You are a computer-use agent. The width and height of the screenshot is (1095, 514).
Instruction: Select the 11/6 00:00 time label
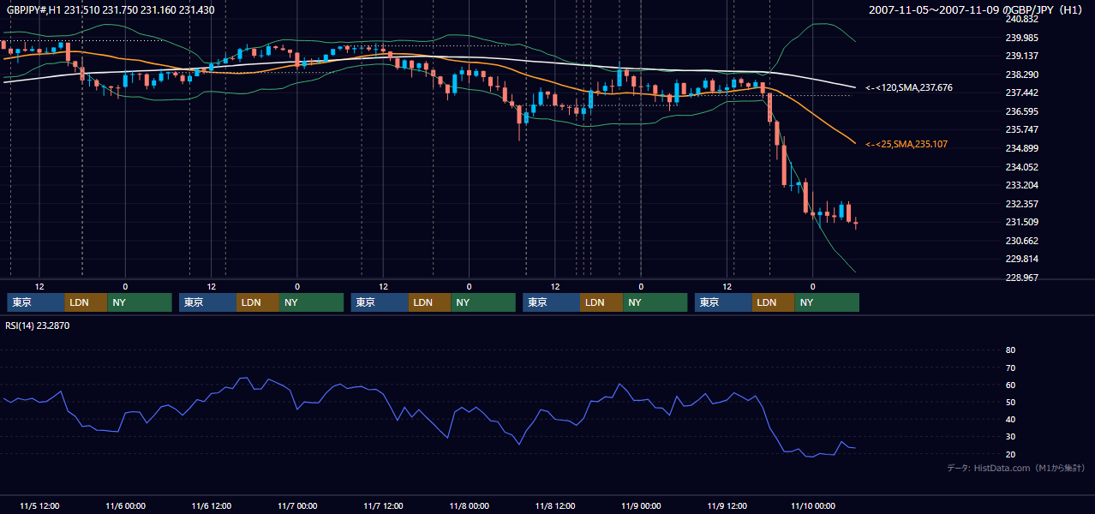[125, 505]
